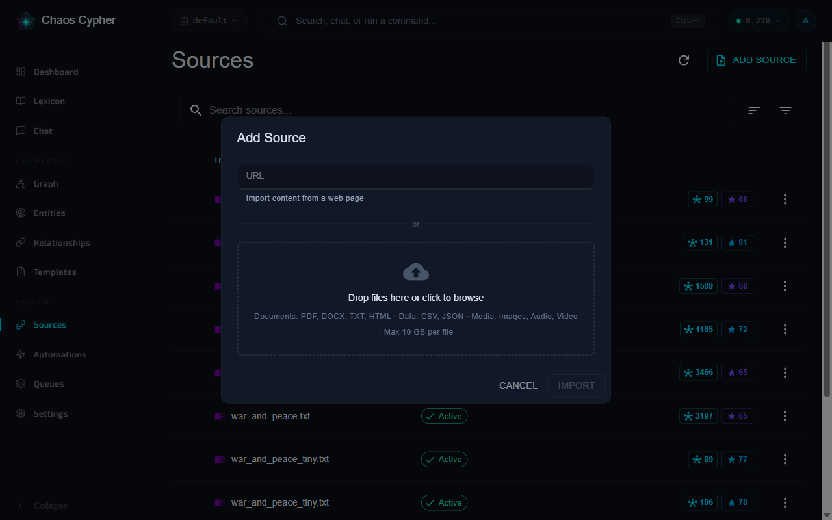Image resolution: width=832 pixels, height=520 pixels.
Task: Cancel the Add Source dialog
Action: tap(518, 385)
